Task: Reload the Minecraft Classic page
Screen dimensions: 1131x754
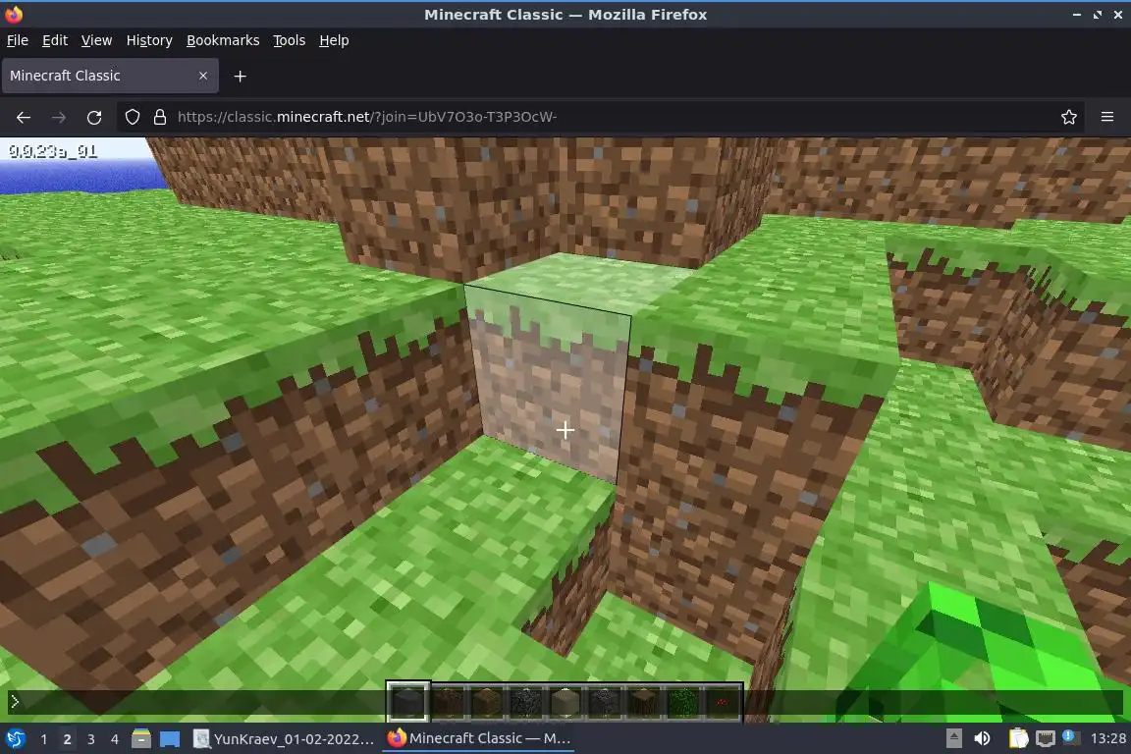Action: tap(94, 117)
